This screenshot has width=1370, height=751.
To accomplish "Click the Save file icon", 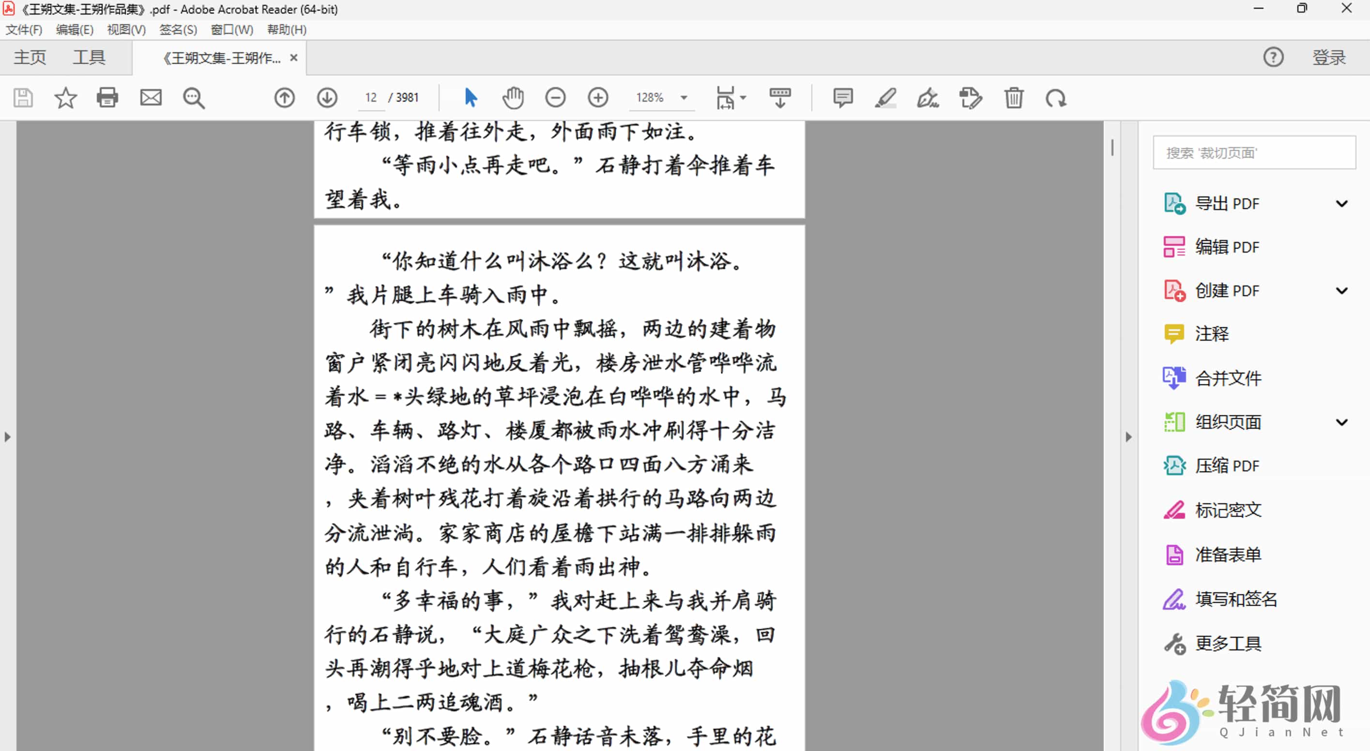I will click(x=23, y=98).
